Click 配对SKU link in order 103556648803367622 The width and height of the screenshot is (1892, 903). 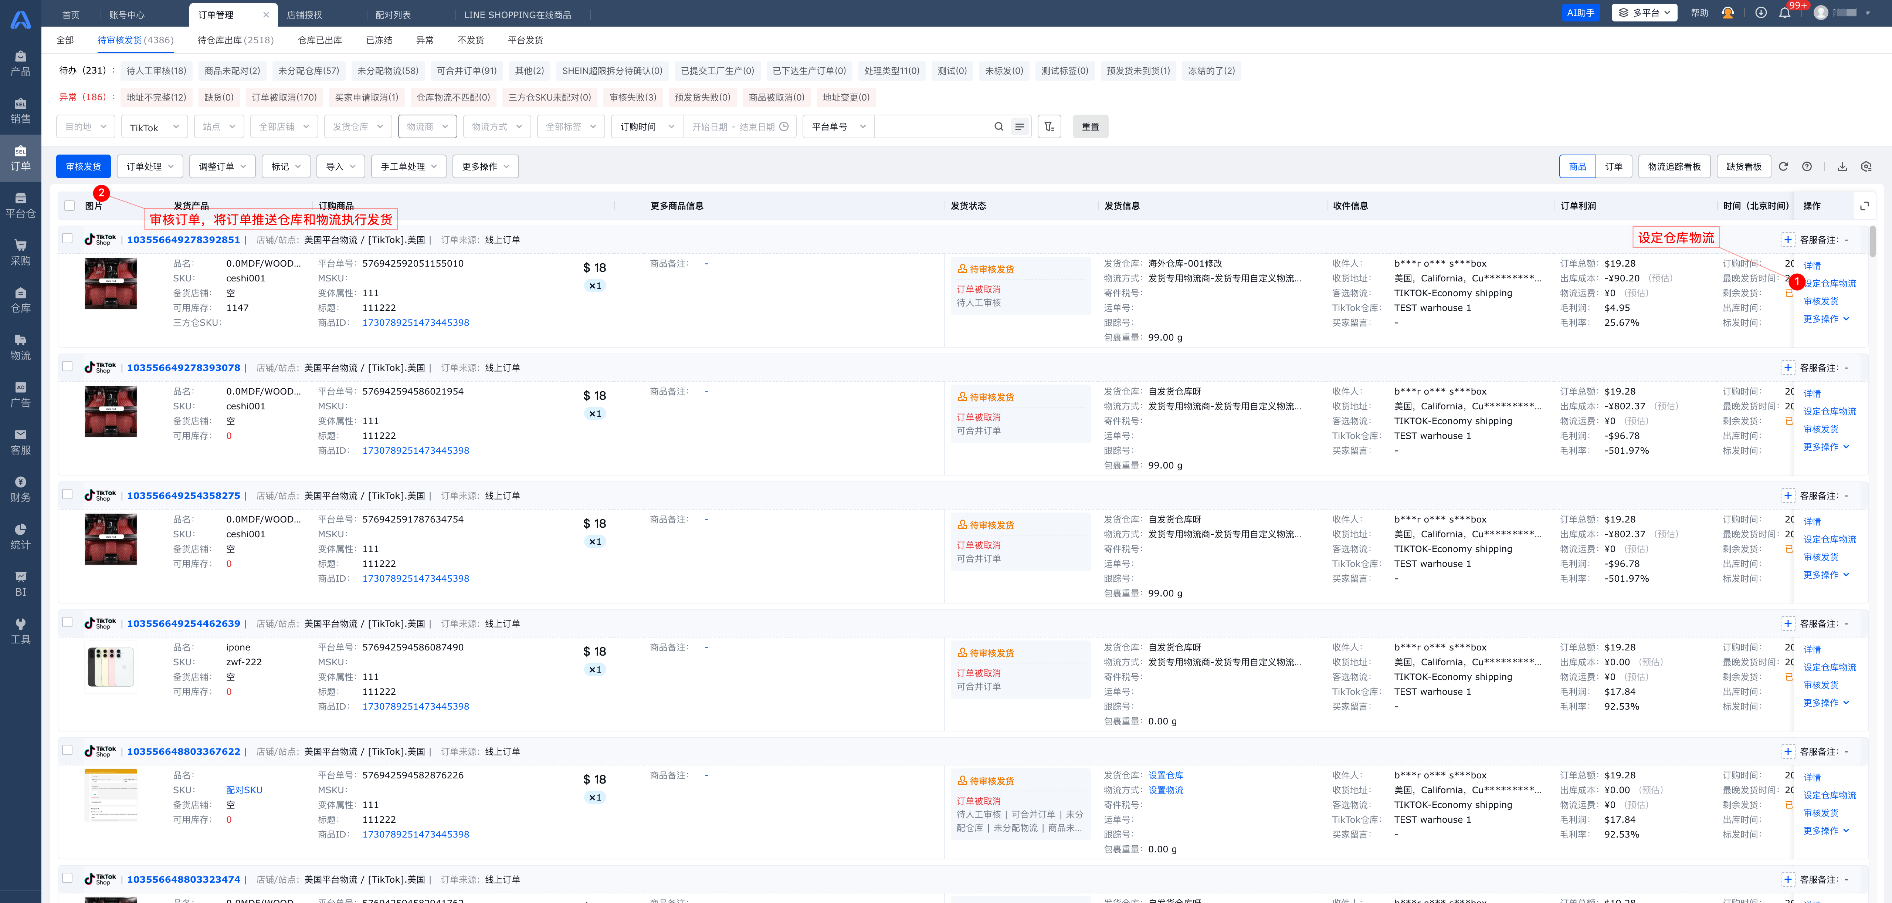(x=244, y=790)
